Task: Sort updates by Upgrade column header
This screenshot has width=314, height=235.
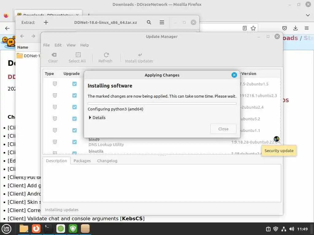Action: [71, 73]
